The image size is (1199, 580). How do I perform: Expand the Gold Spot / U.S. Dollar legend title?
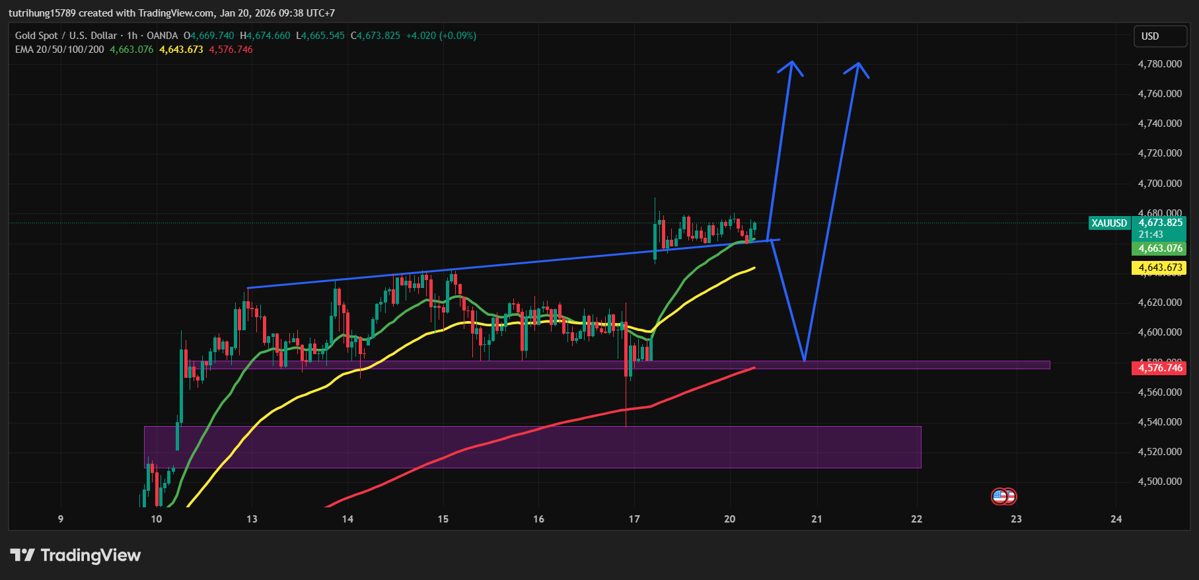coord(65,36)
